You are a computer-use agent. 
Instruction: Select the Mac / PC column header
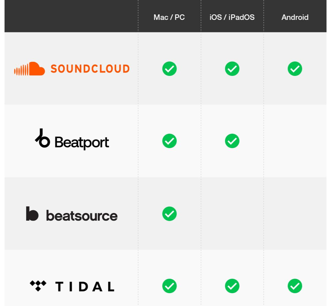[x=169, y=17]
